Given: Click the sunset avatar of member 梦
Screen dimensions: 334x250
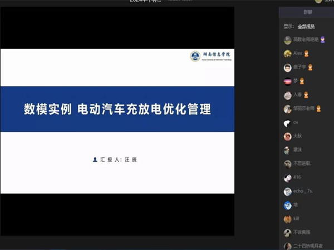Looking at the screenshot, I should pos(288,81).
